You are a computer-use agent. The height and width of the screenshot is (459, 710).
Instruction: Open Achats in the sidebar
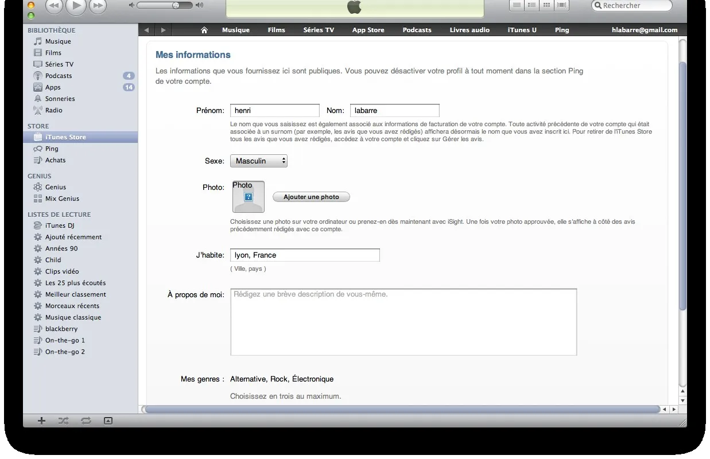55,160
